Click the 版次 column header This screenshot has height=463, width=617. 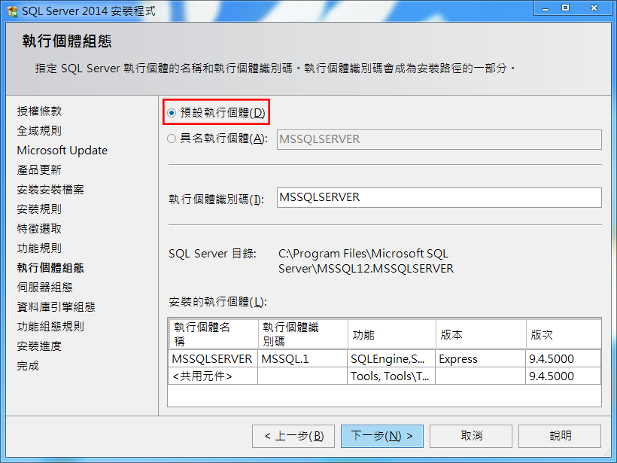point(562,334)
